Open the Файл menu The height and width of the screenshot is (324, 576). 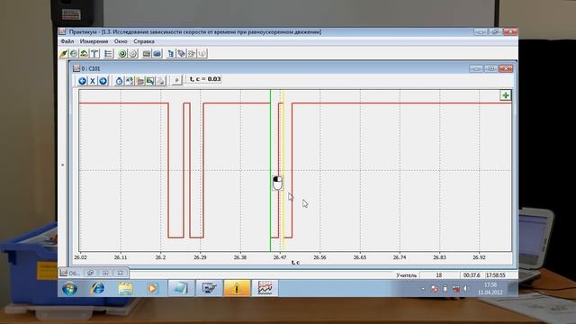[67, 41]
